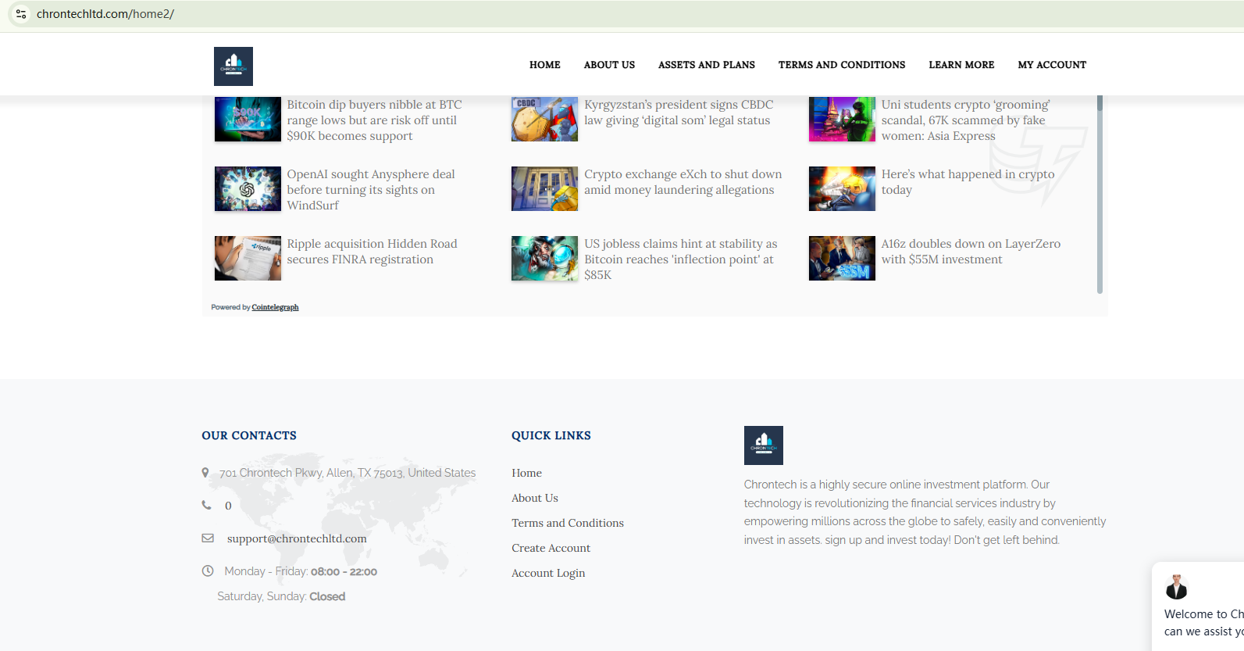The width and height of the screenshot is (1244, 651).
Task: Open the MY ACCOUNT menu item
Action: [1052, 65]
